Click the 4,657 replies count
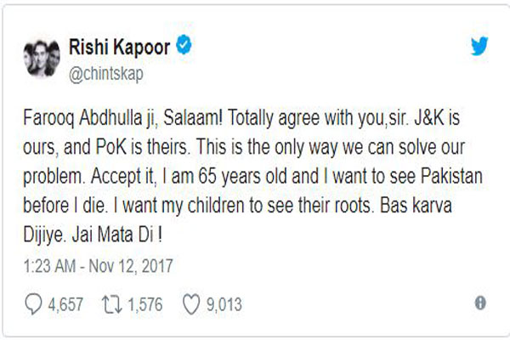The height and width of the screenshot is (340, 510). (65, 304)
